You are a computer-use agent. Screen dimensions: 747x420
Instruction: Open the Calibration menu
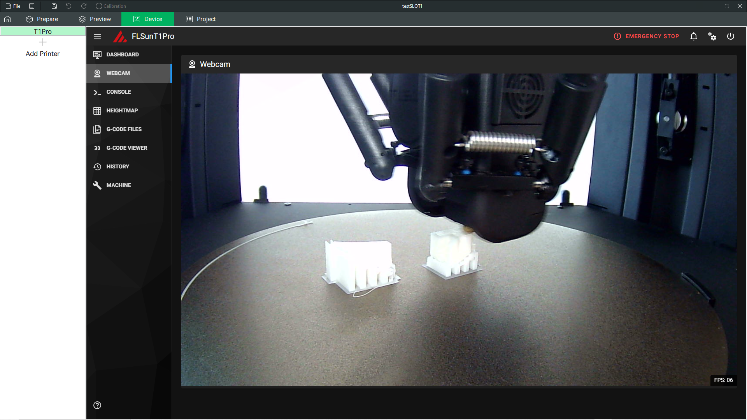[111, 6]
